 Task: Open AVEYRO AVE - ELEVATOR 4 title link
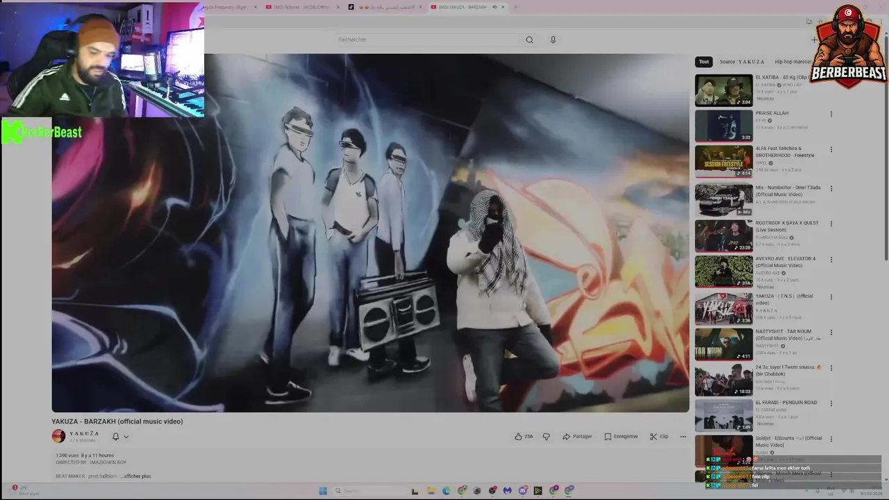(x=786, y=262)
